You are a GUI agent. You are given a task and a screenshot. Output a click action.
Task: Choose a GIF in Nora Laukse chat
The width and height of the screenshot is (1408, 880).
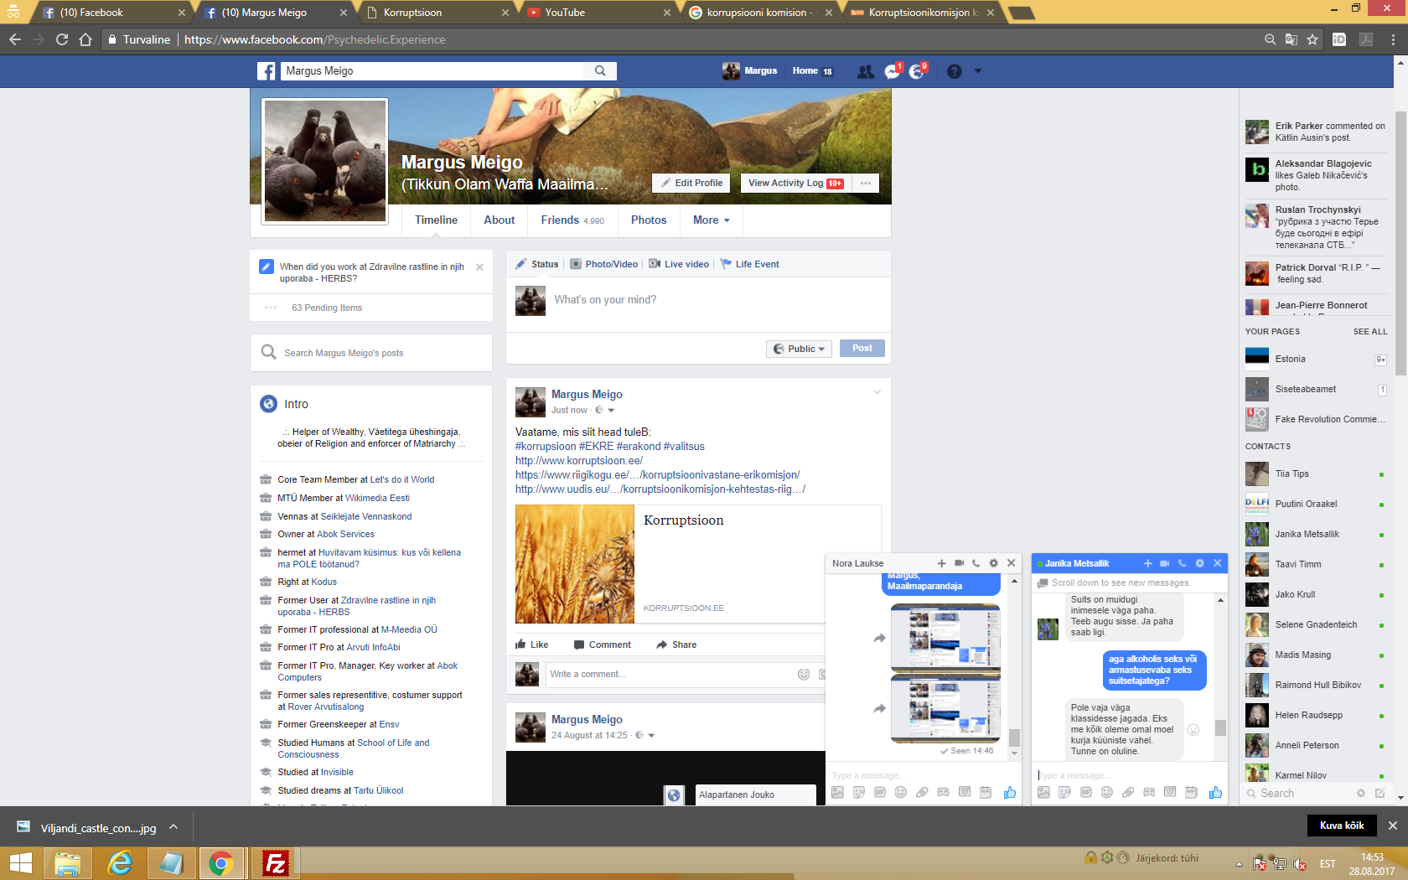(879, 792)
